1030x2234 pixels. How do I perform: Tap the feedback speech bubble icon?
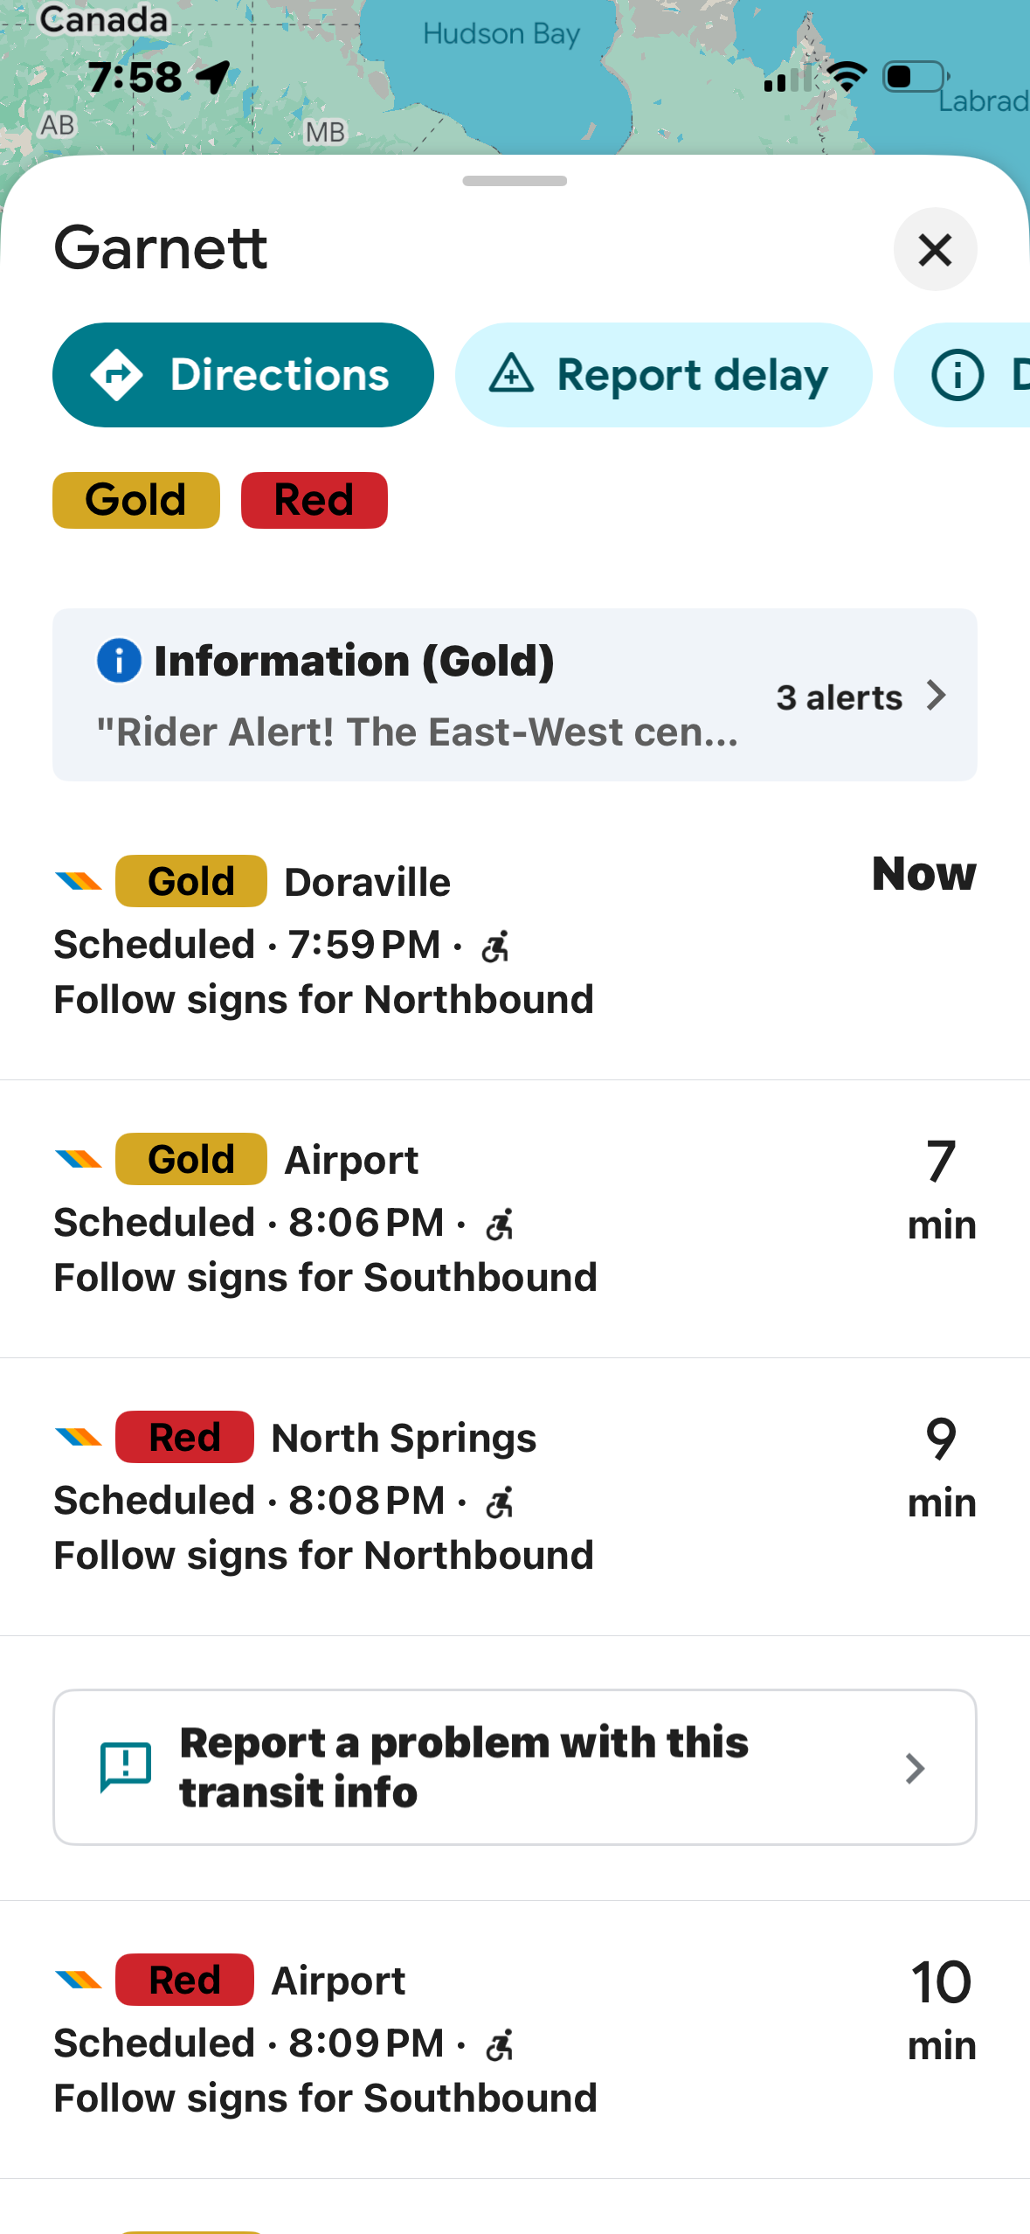[126, 1766]
